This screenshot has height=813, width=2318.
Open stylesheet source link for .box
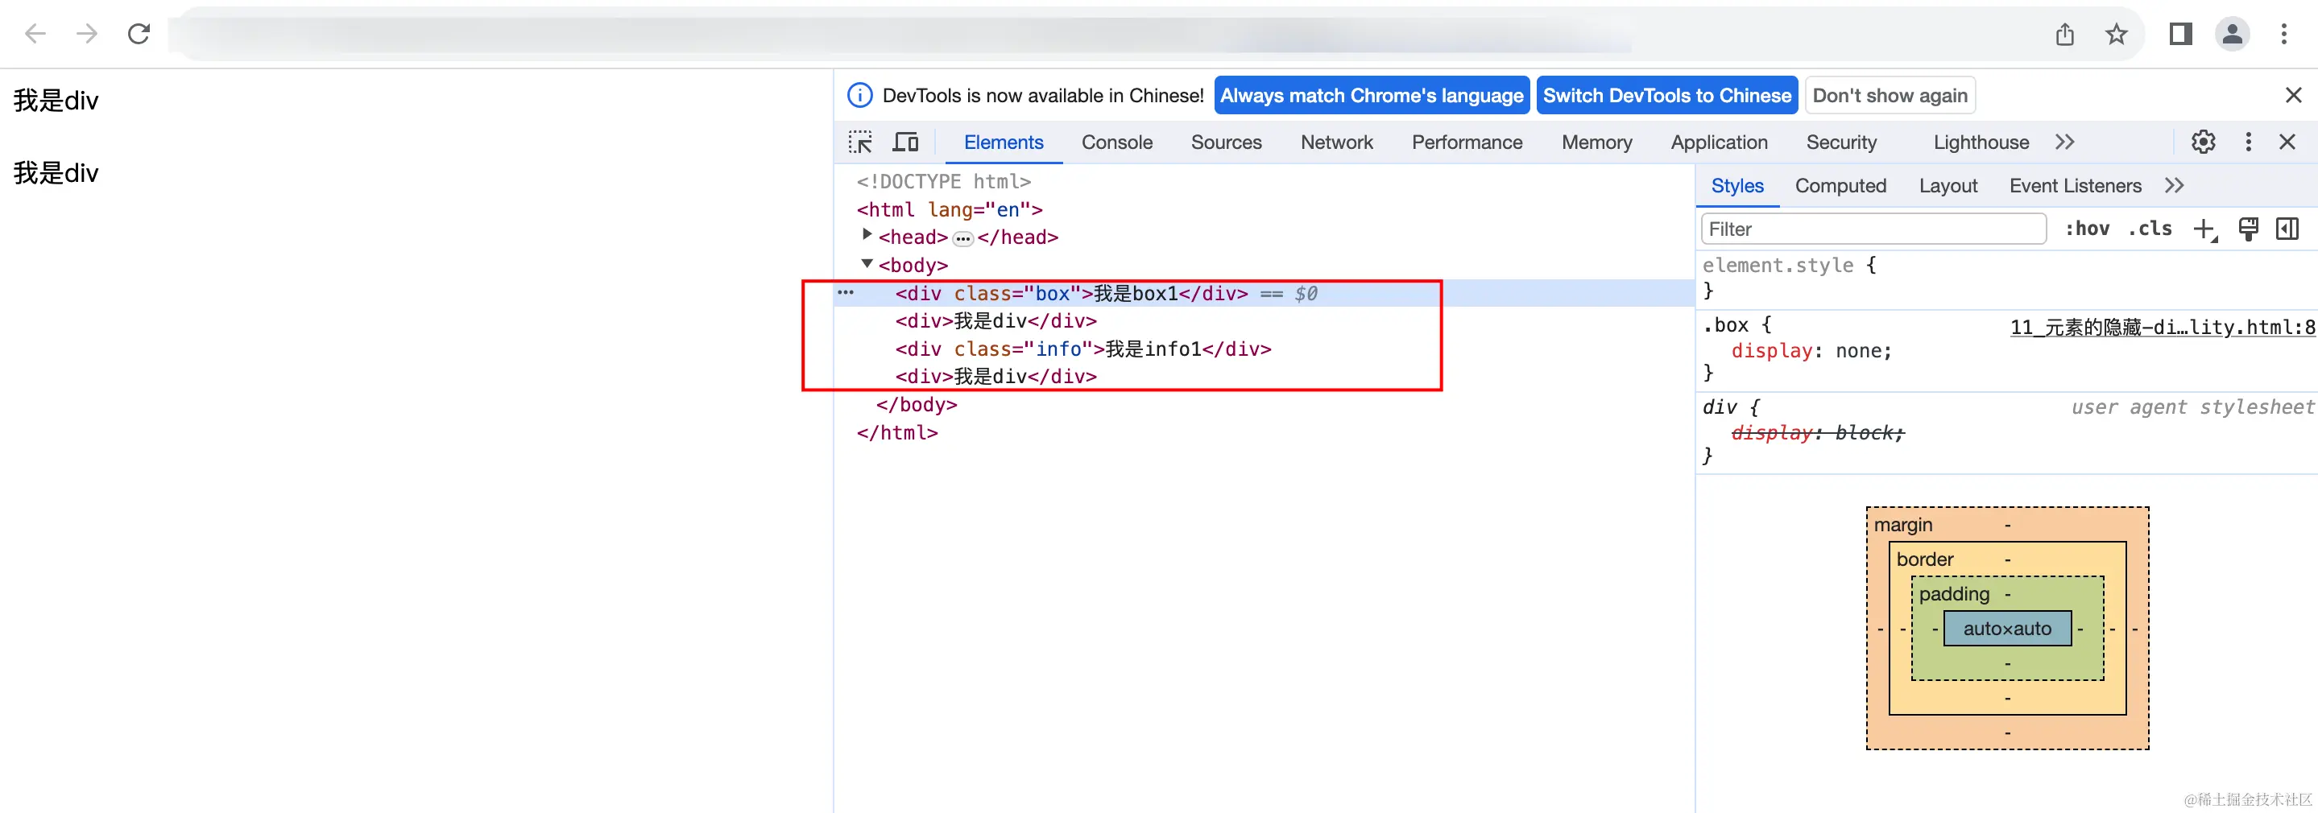pyautogui.click(x=2163, y=327)
